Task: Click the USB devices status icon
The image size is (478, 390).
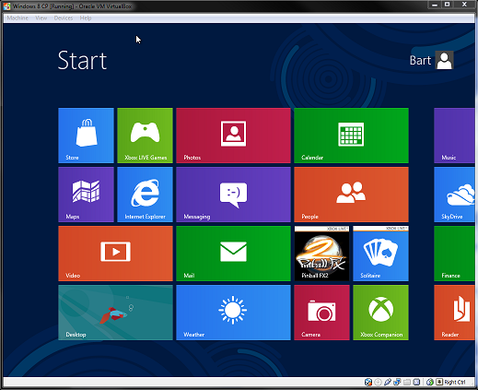Action: click(388, 382)
